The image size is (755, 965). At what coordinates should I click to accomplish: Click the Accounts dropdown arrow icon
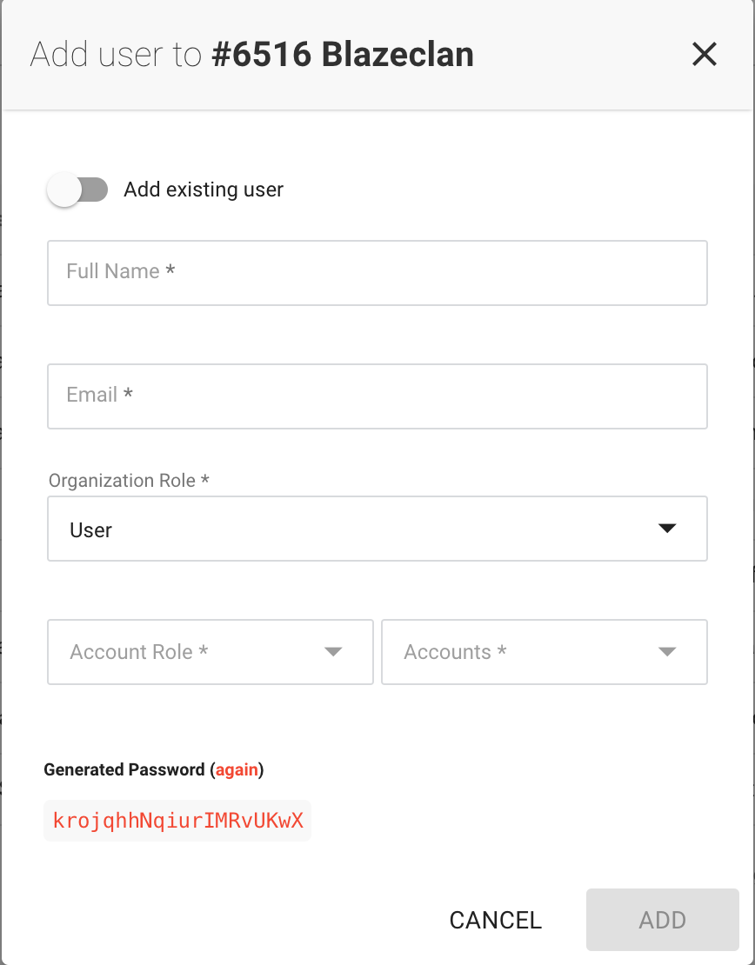667,652
